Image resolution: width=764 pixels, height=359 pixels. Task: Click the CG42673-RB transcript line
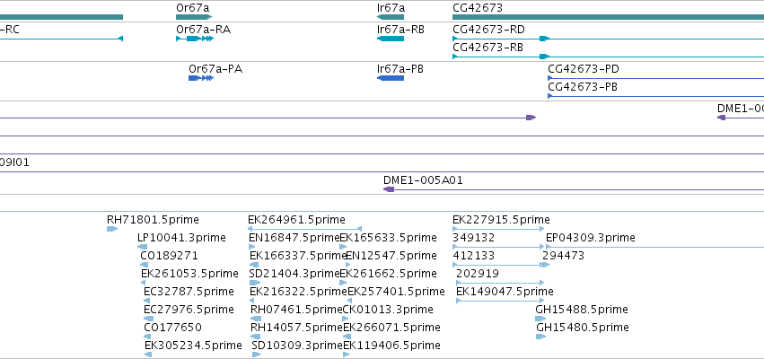[608, 57]
